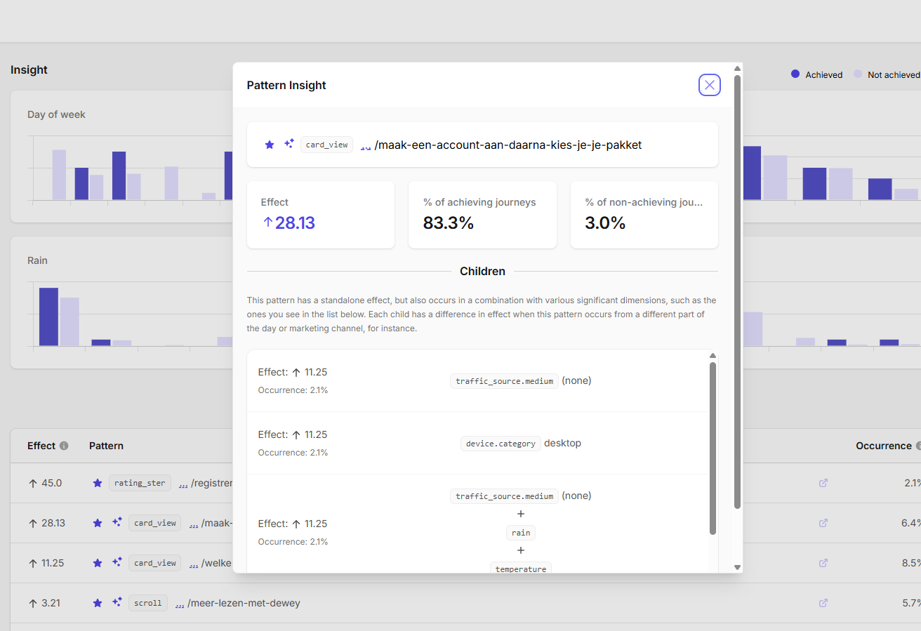
Task: Click info icon next to Effect column
Action: (x=64, y=446)
